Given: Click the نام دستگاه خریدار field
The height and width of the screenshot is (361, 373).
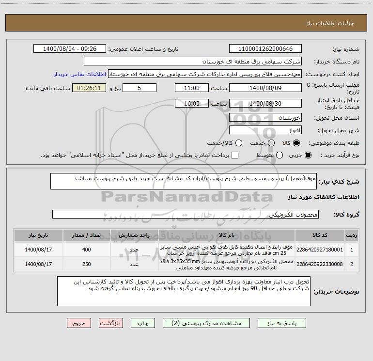Looking at the screenshot, I should click(193, 61).
